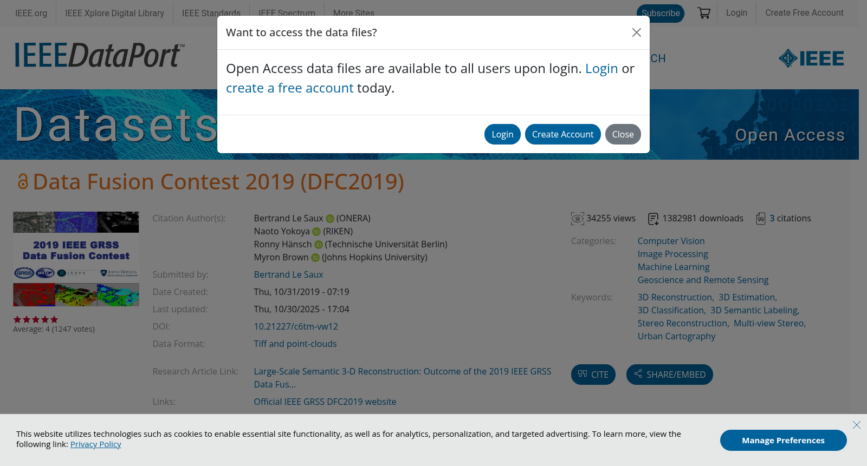Click the Create Account dialog button

pos(562,134)
